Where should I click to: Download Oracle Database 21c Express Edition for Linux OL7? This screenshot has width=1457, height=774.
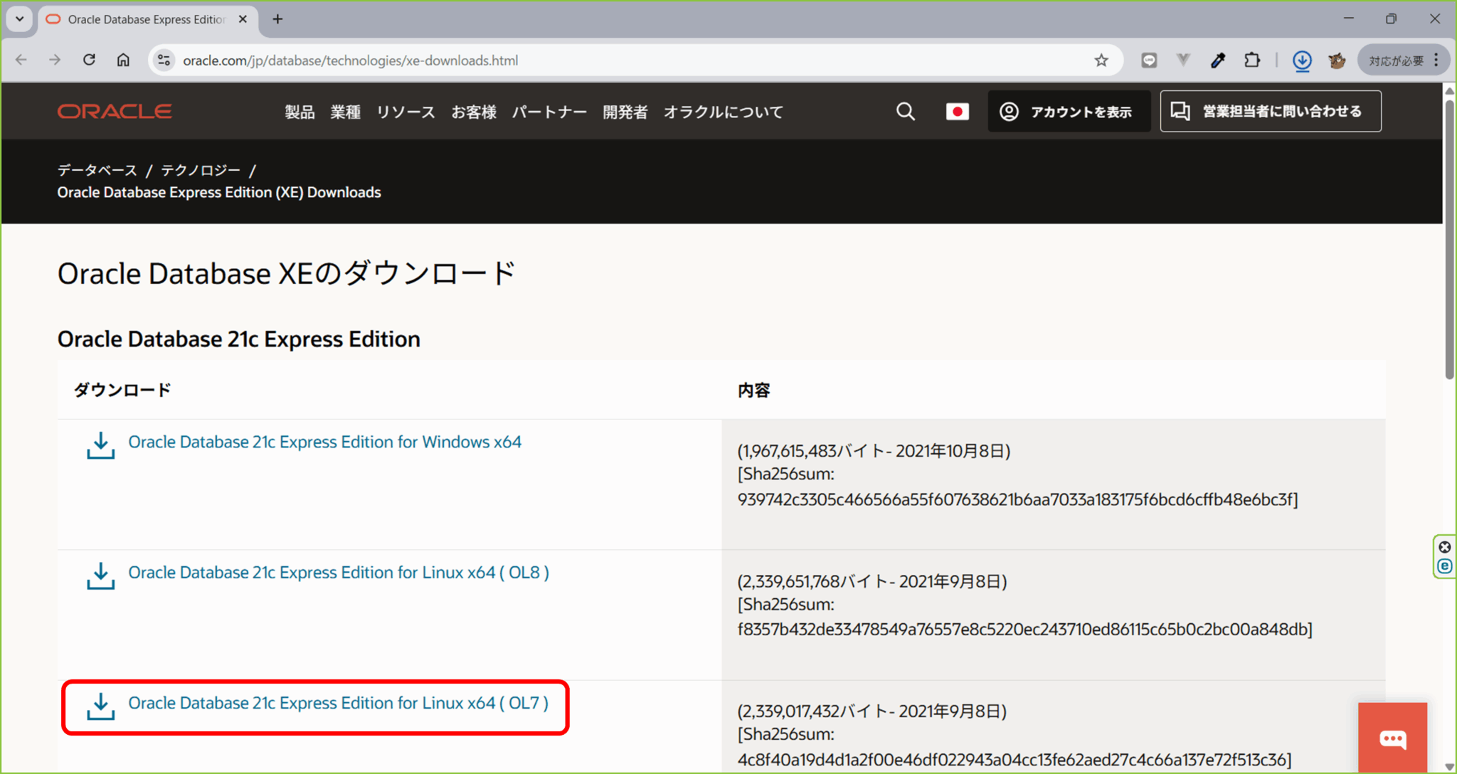(x=337, y=703)
